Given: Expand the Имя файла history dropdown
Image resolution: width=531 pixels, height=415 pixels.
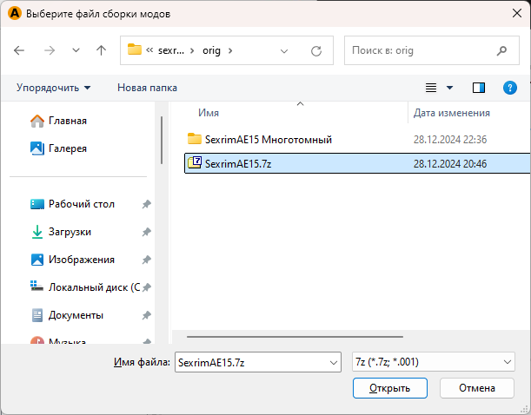Looking at the screenshot, I should tap(332, 362).
